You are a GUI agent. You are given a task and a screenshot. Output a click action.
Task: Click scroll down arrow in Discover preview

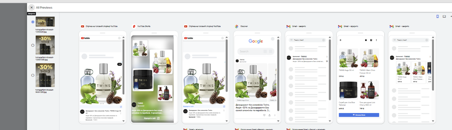point(278,121)
